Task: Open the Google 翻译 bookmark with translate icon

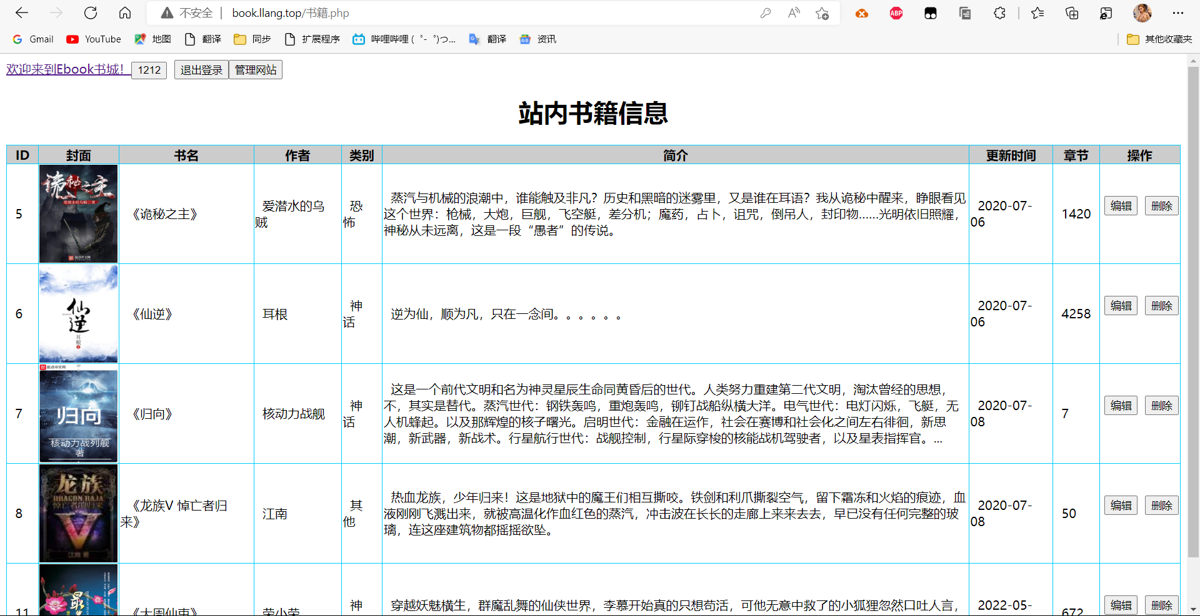Action: [487, 39]
